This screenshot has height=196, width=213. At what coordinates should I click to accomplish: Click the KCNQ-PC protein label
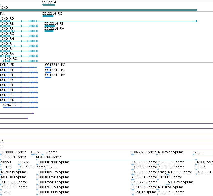(10, 105)
